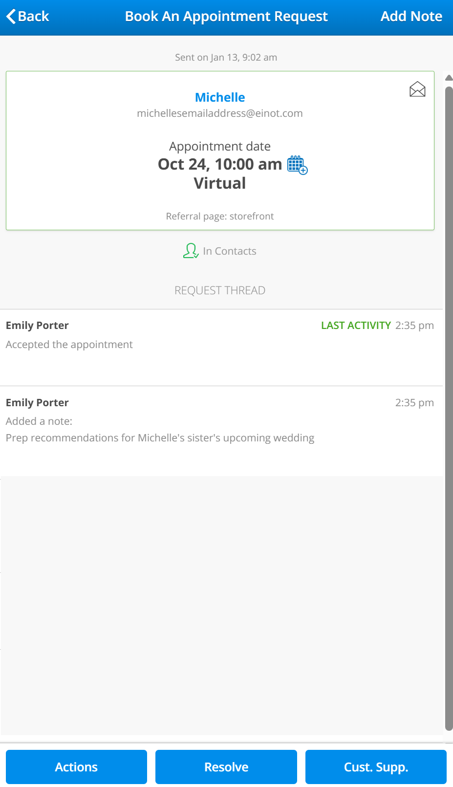Image resolution: width=453 pixels, height=787 pixels.
Task: Click the open envelope icon
Action: pos(417,89)
